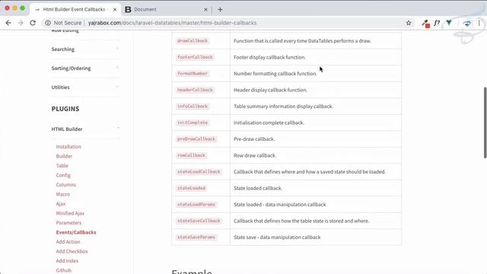Open the Add Index docs link
487x274 pixels.
tap(67, 261)
